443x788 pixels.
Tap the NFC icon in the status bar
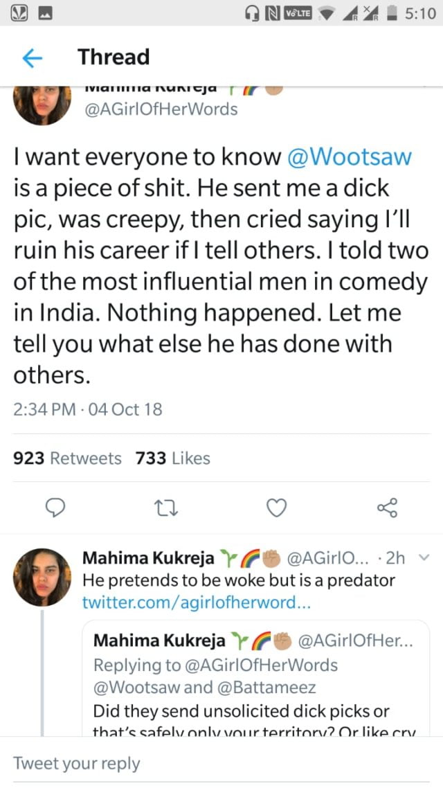click(273, 13)
